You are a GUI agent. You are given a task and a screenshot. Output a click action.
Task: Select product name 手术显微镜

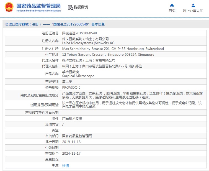[70, 72]
